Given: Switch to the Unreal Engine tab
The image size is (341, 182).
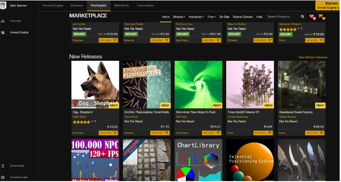Looking at the screenshot, I should (x=52, y=6).
